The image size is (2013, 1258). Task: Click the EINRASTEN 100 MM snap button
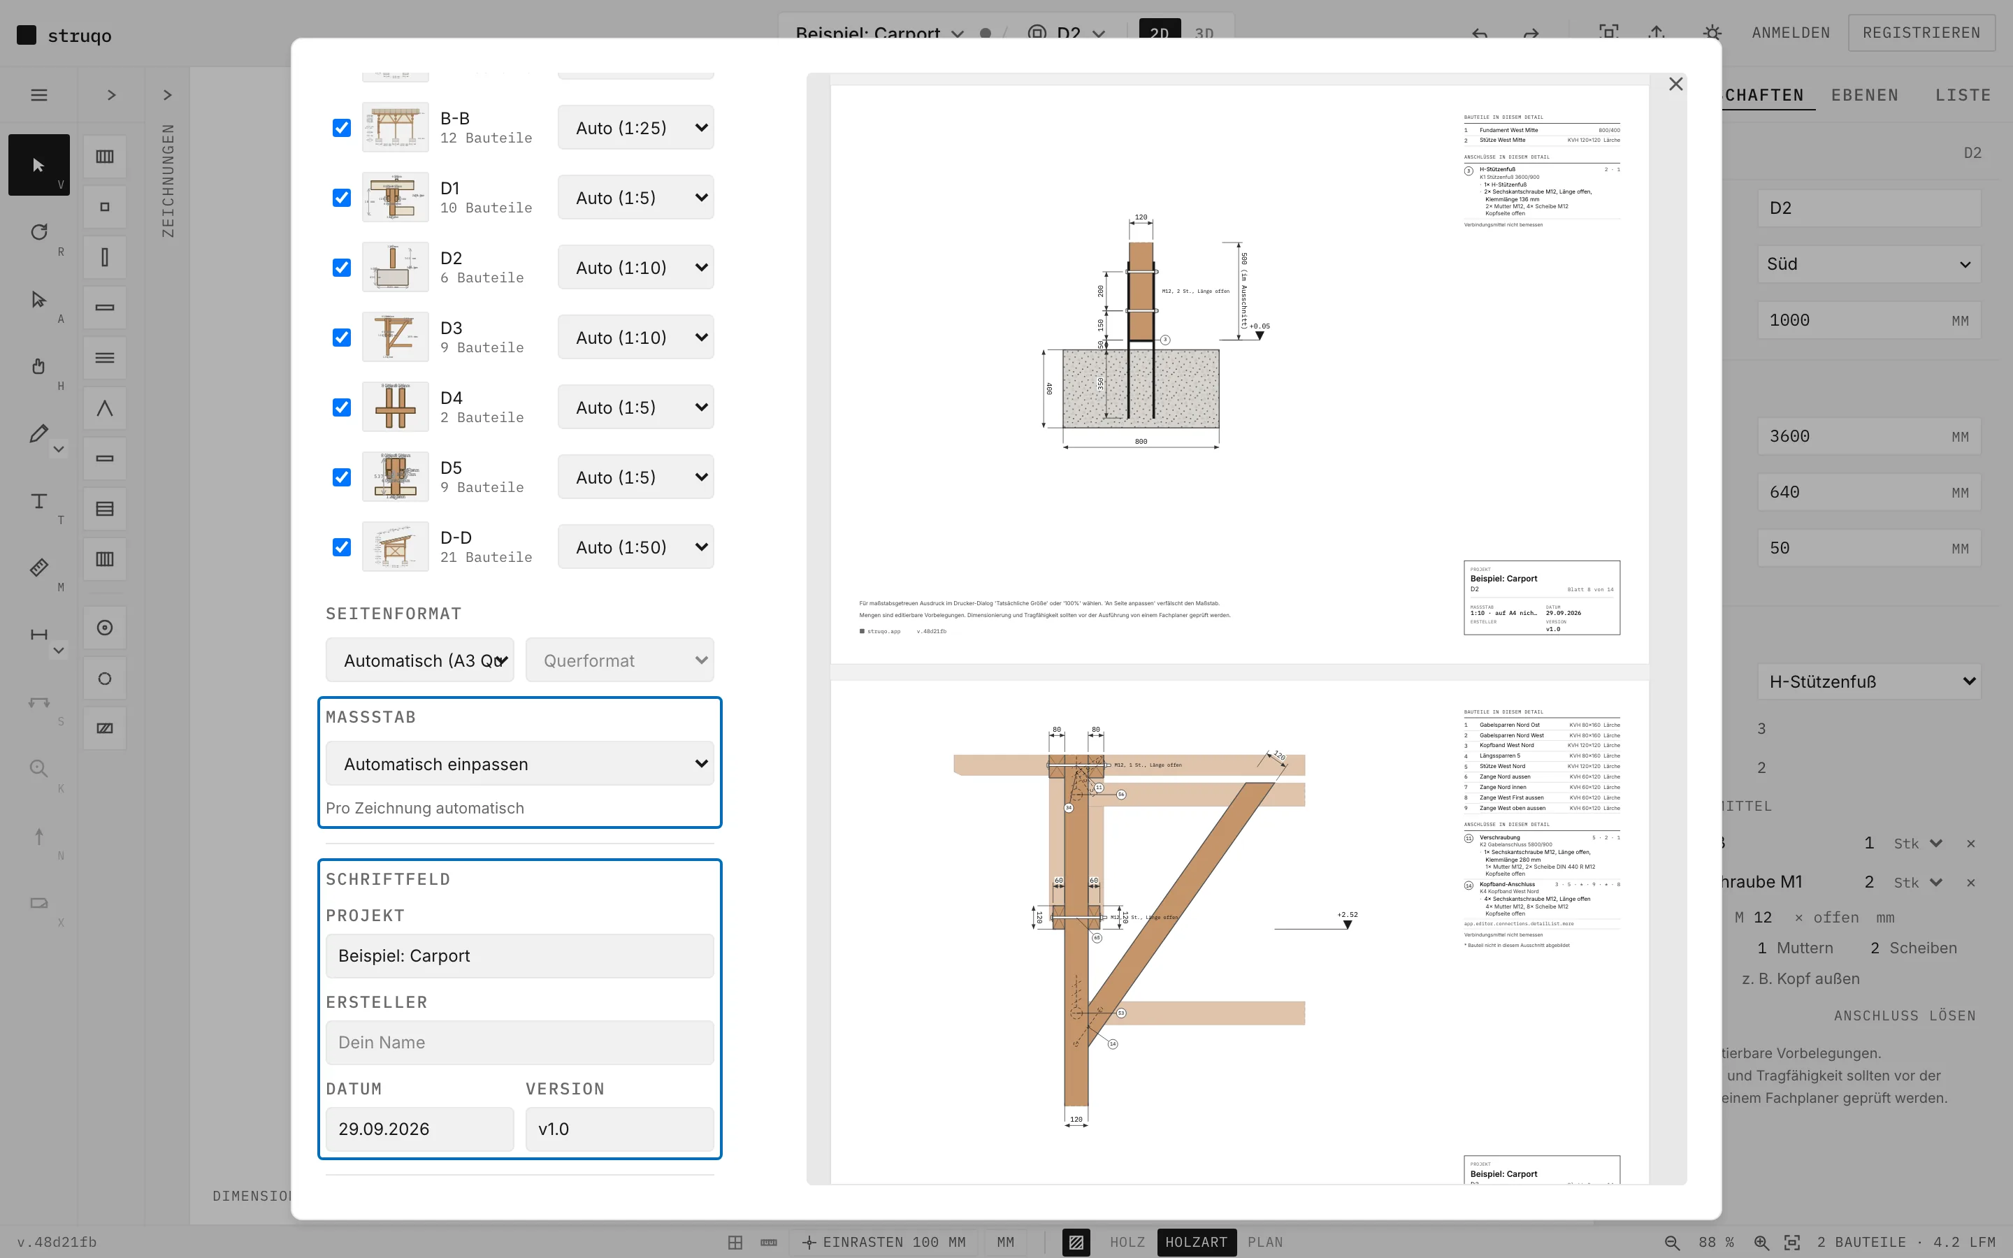885,1242
